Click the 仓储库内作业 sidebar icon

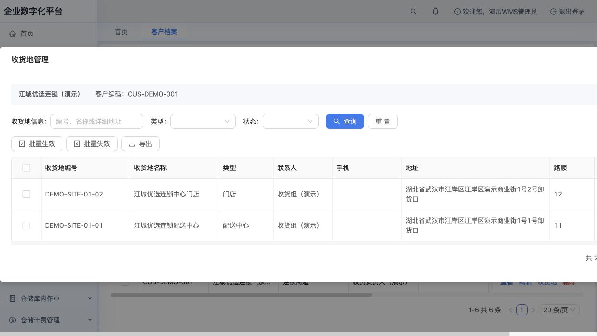click(x=13, y=299)
